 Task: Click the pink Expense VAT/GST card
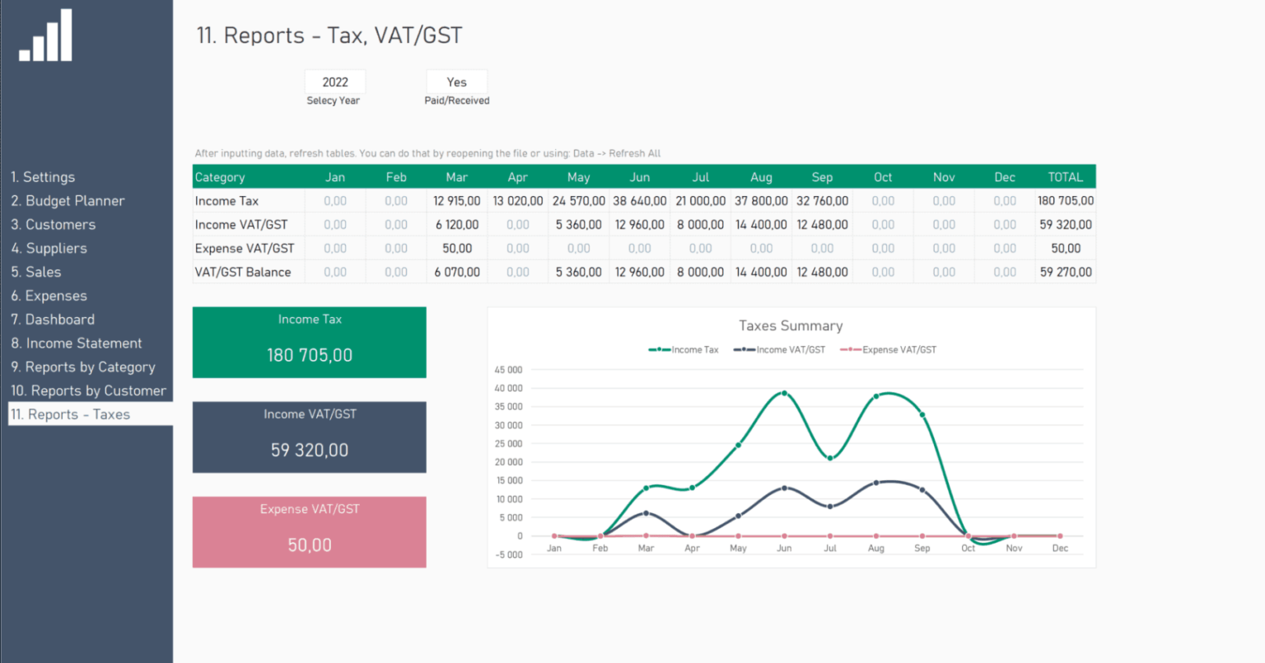[x=309, y=531]
